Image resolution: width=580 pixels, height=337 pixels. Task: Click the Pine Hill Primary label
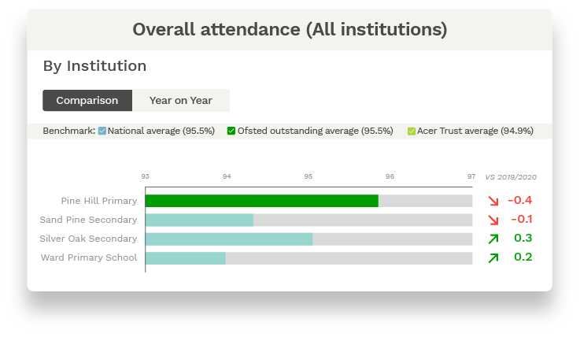click(x=99, y=201)
